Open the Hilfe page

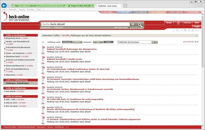click(197, 23)
